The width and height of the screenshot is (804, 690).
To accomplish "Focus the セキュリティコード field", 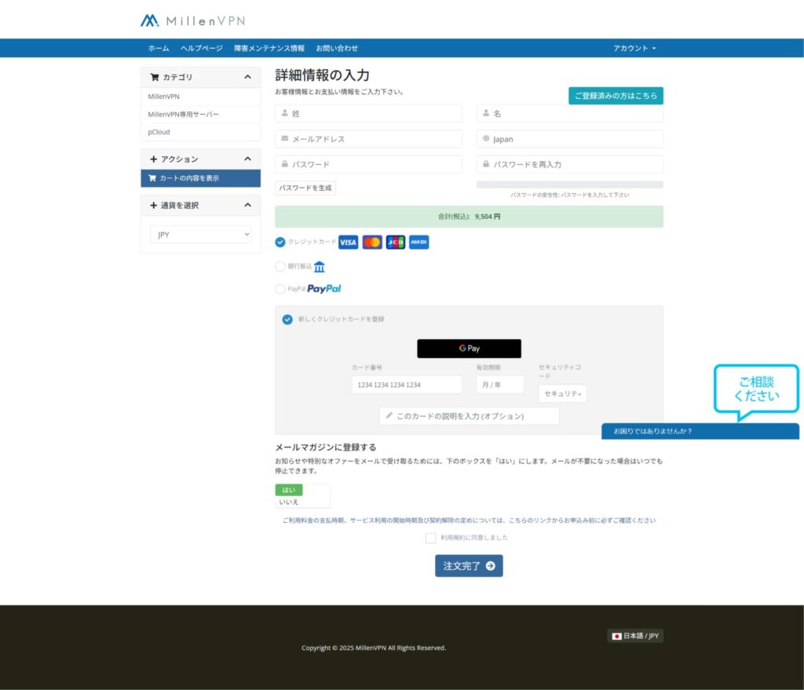I will 562,394.
